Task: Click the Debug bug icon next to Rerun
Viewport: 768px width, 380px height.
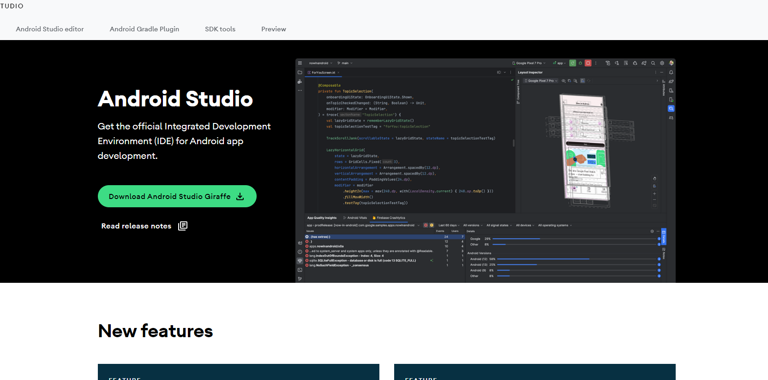Action: point(580,63)
